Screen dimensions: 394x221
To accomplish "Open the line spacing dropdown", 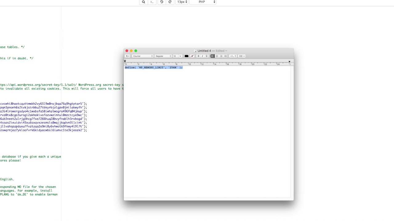I will [233, 56].
